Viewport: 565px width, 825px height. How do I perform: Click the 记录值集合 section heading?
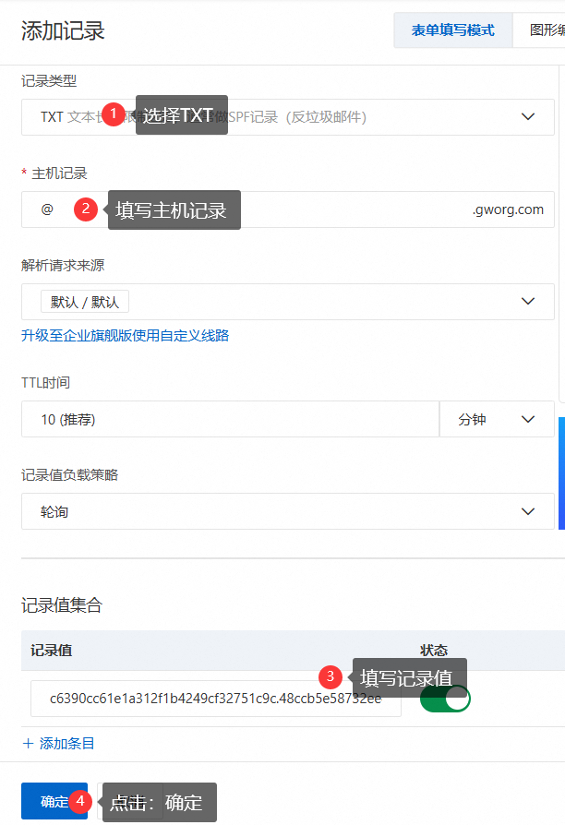pos(62,605)
